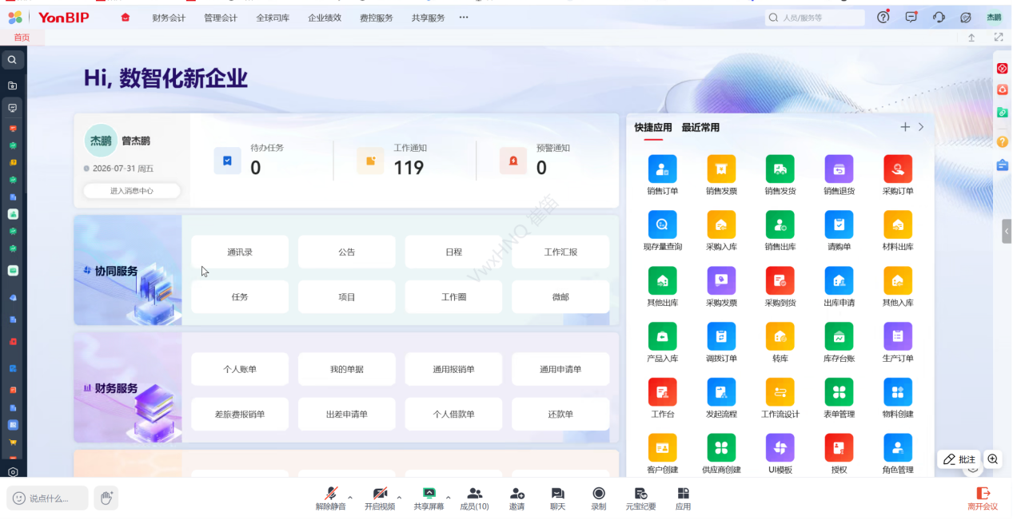Switch to the 最近常用 tab

click(700, 127)
